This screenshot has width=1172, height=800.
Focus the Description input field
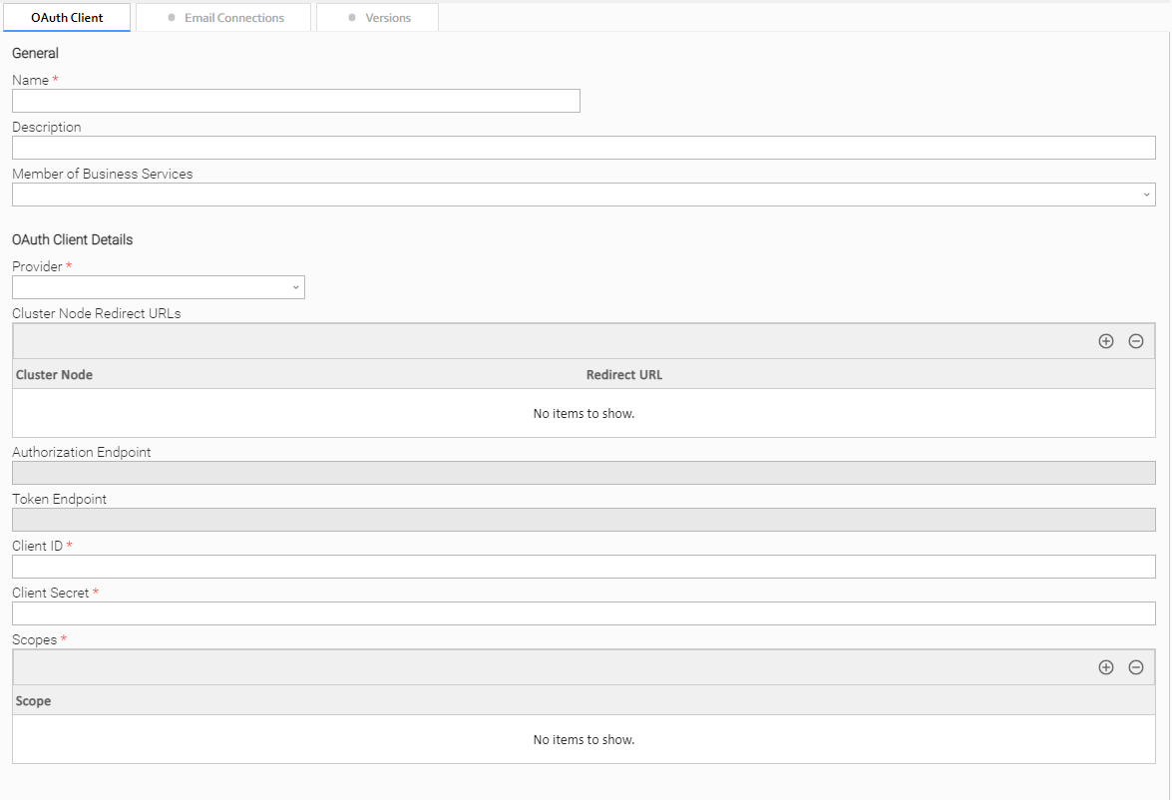584,148
